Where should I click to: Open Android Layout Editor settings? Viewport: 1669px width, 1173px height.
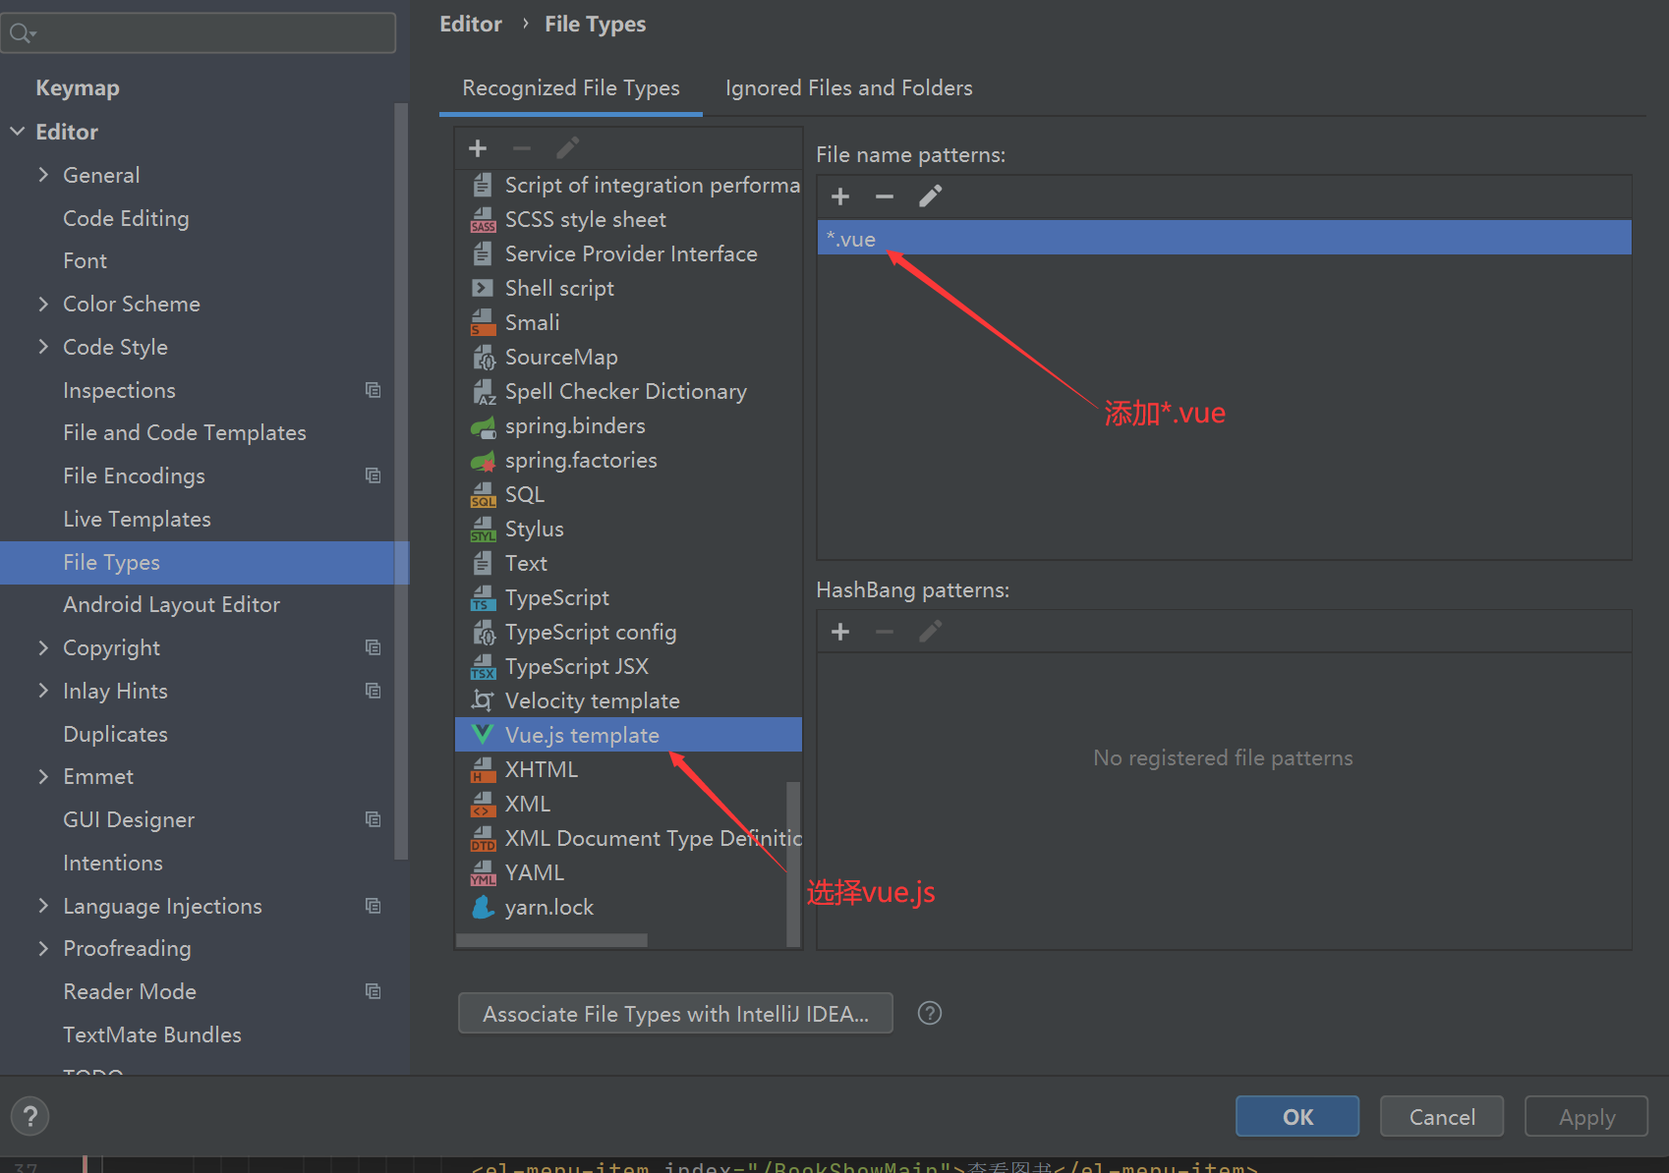[x=172, y=604]
